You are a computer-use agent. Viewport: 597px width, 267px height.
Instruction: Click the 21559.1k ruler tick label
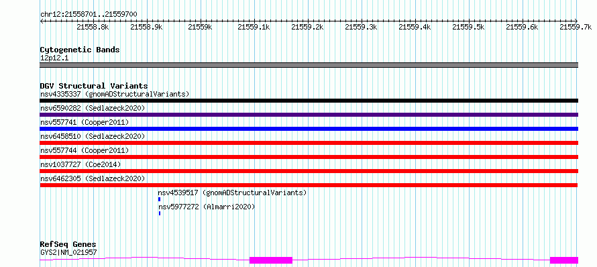(254, 27)
